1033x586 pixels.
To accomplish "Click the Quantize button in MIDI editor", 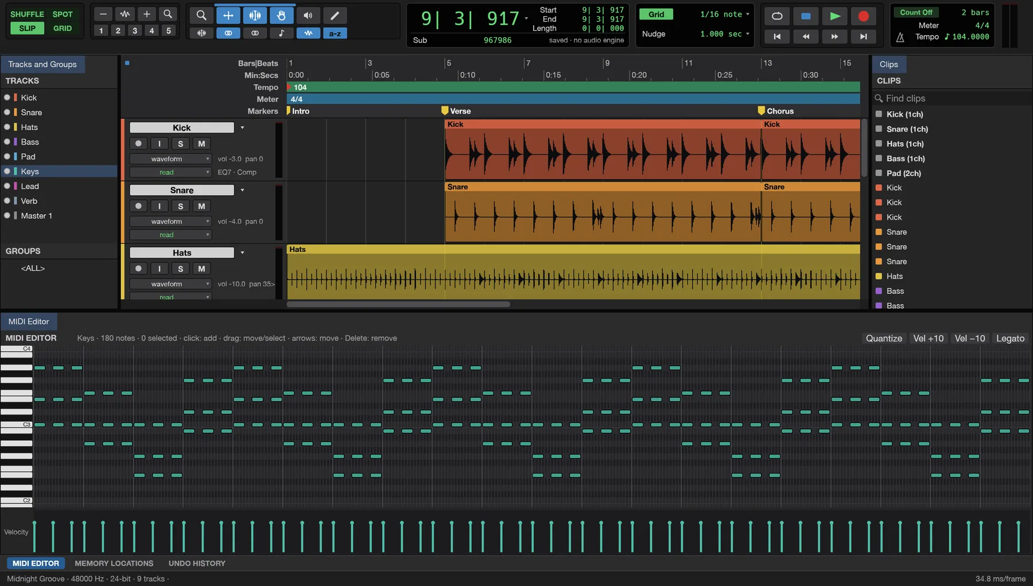I will pyautogui.click(x=884, y=339).
